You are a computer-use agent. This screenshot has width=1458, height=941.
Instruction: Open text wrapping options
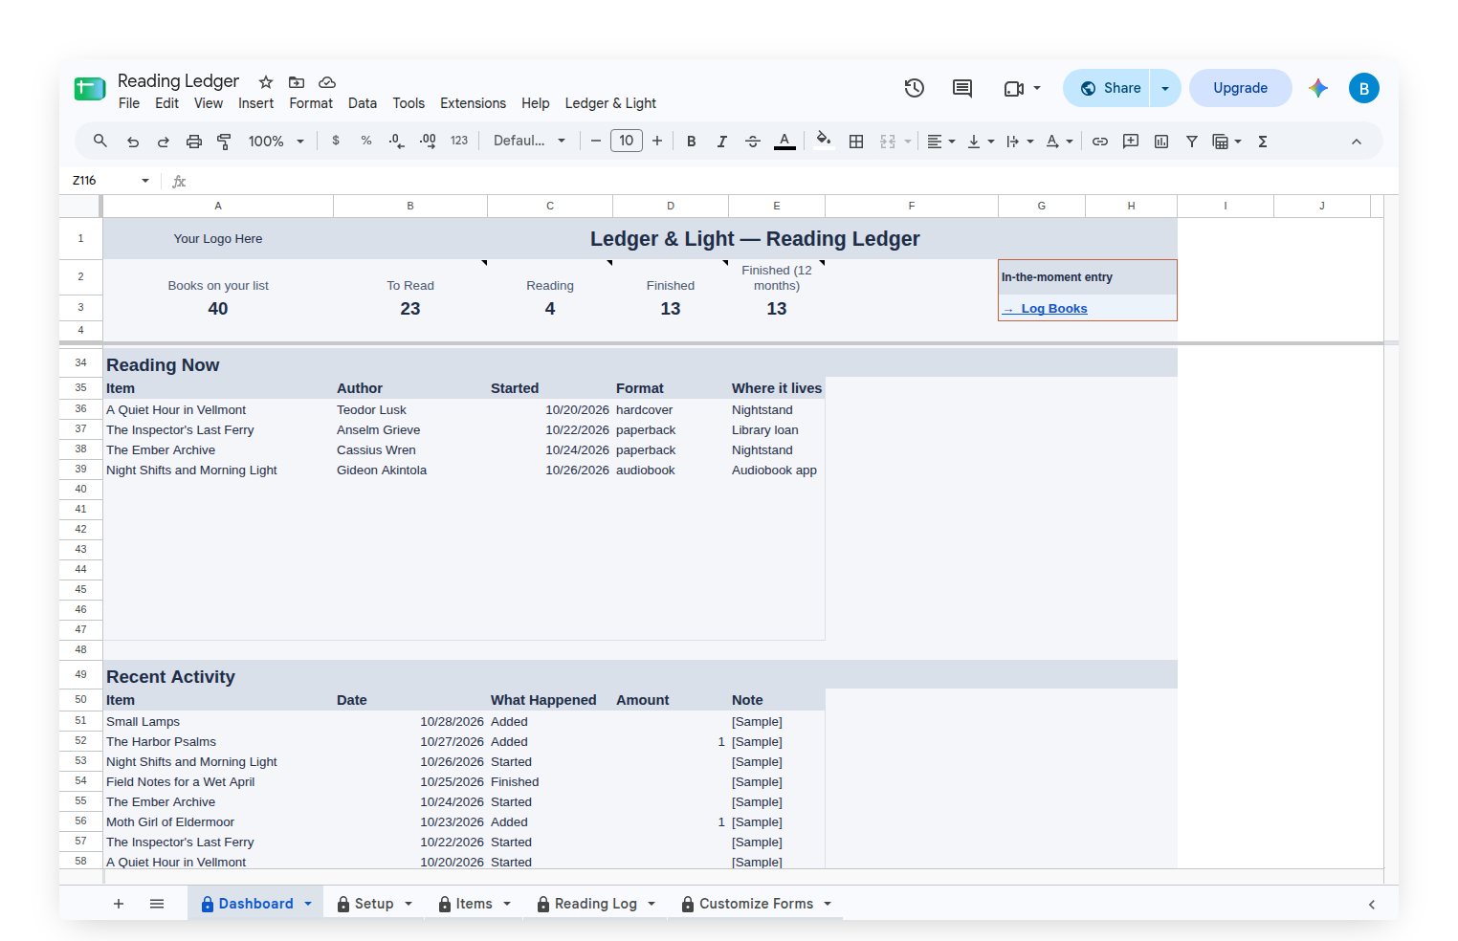[x=1020, y=142]
